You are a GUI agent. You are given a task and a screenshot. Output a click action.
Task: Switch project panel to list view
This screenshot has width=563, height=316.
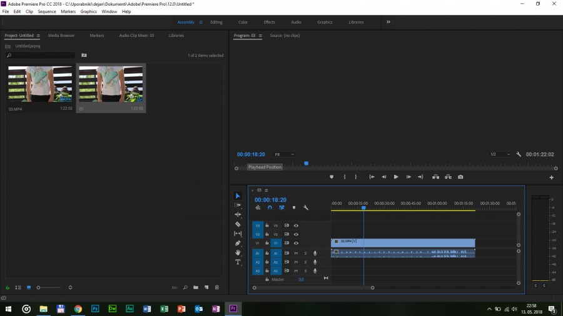(18, 287)
